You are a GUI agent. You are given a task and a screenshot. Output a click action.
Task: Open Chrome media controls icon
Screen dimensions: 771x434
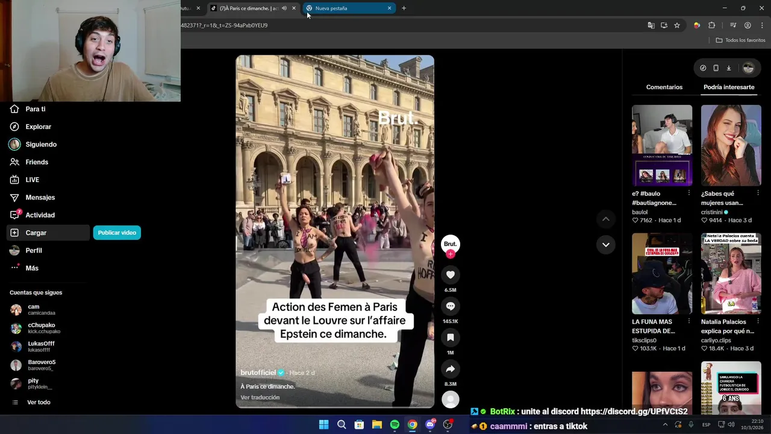point(733,25)
